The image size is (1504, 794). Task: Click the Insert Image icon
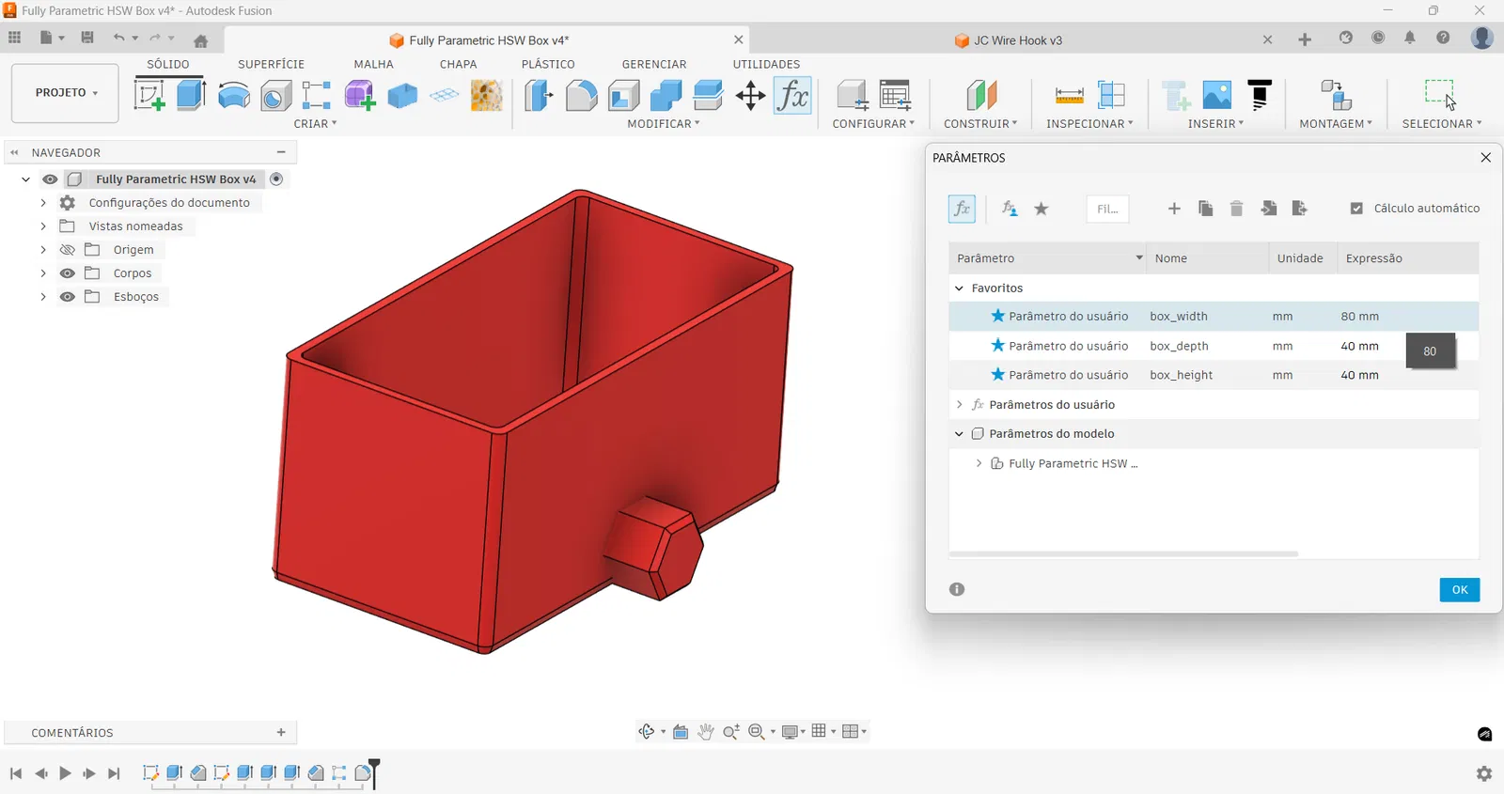pyautogui.click(x=1216, y=95)
